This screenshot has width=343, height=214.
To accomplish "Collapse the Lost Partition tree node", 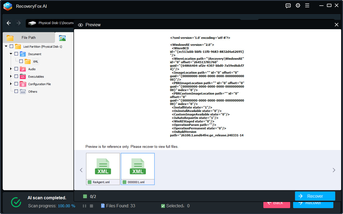I will (x=6, y=46).
